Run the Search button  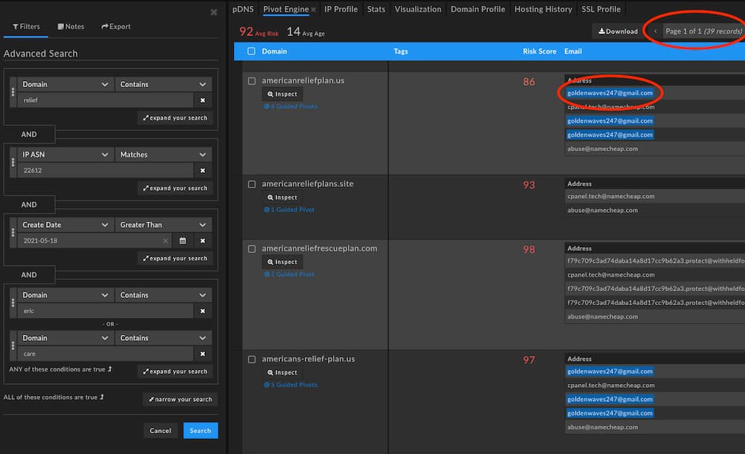[x=200, y=431]
